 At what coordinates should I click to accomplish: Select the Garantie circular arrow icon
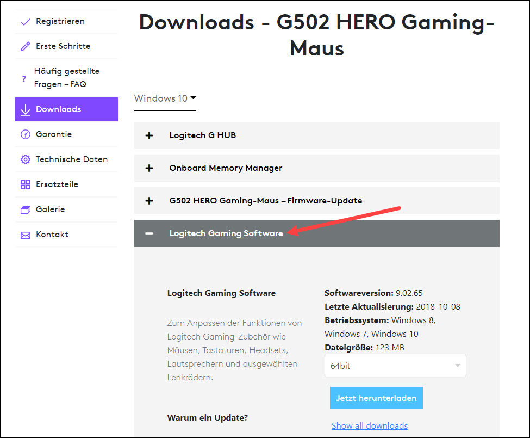(24, 134)
